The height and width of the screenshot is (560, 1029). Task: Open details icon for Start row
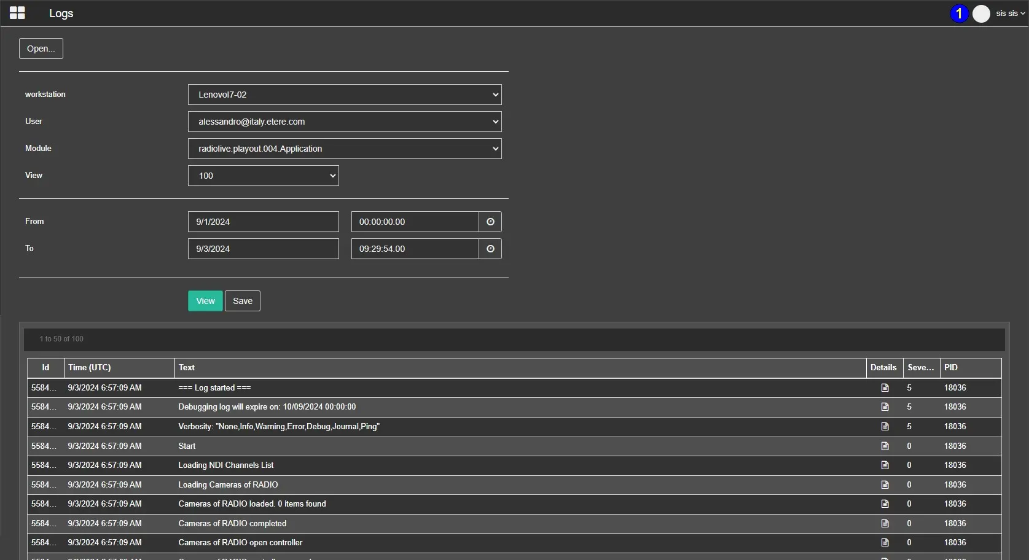click(885, 446)
